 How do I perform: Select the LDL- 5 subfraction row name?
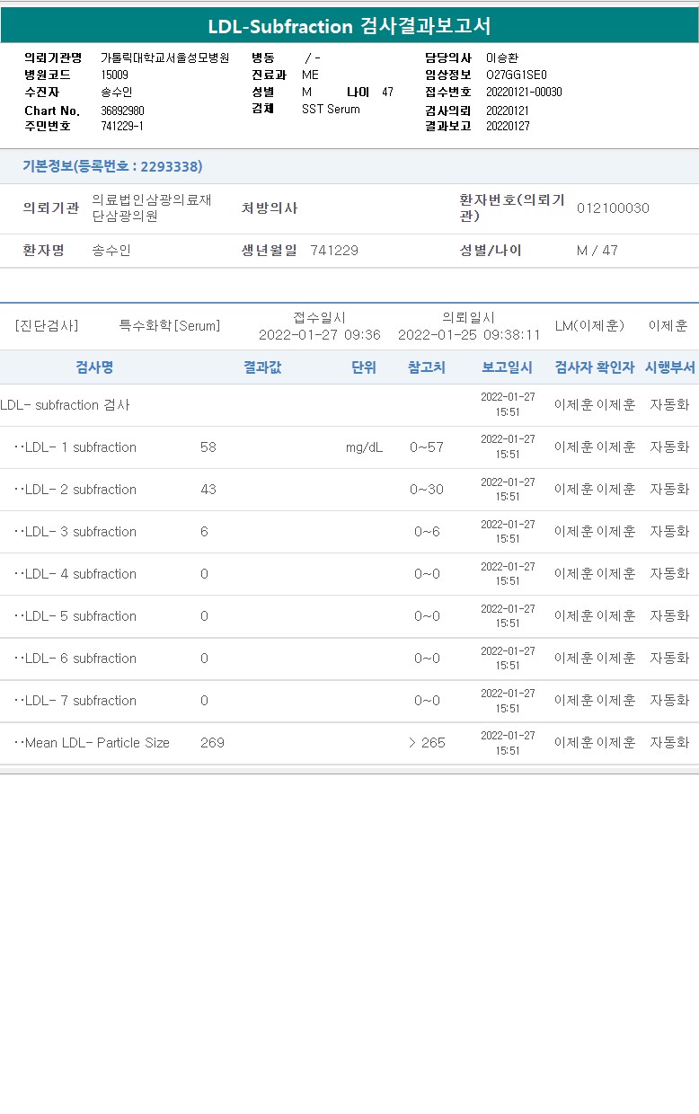(75, 615)
